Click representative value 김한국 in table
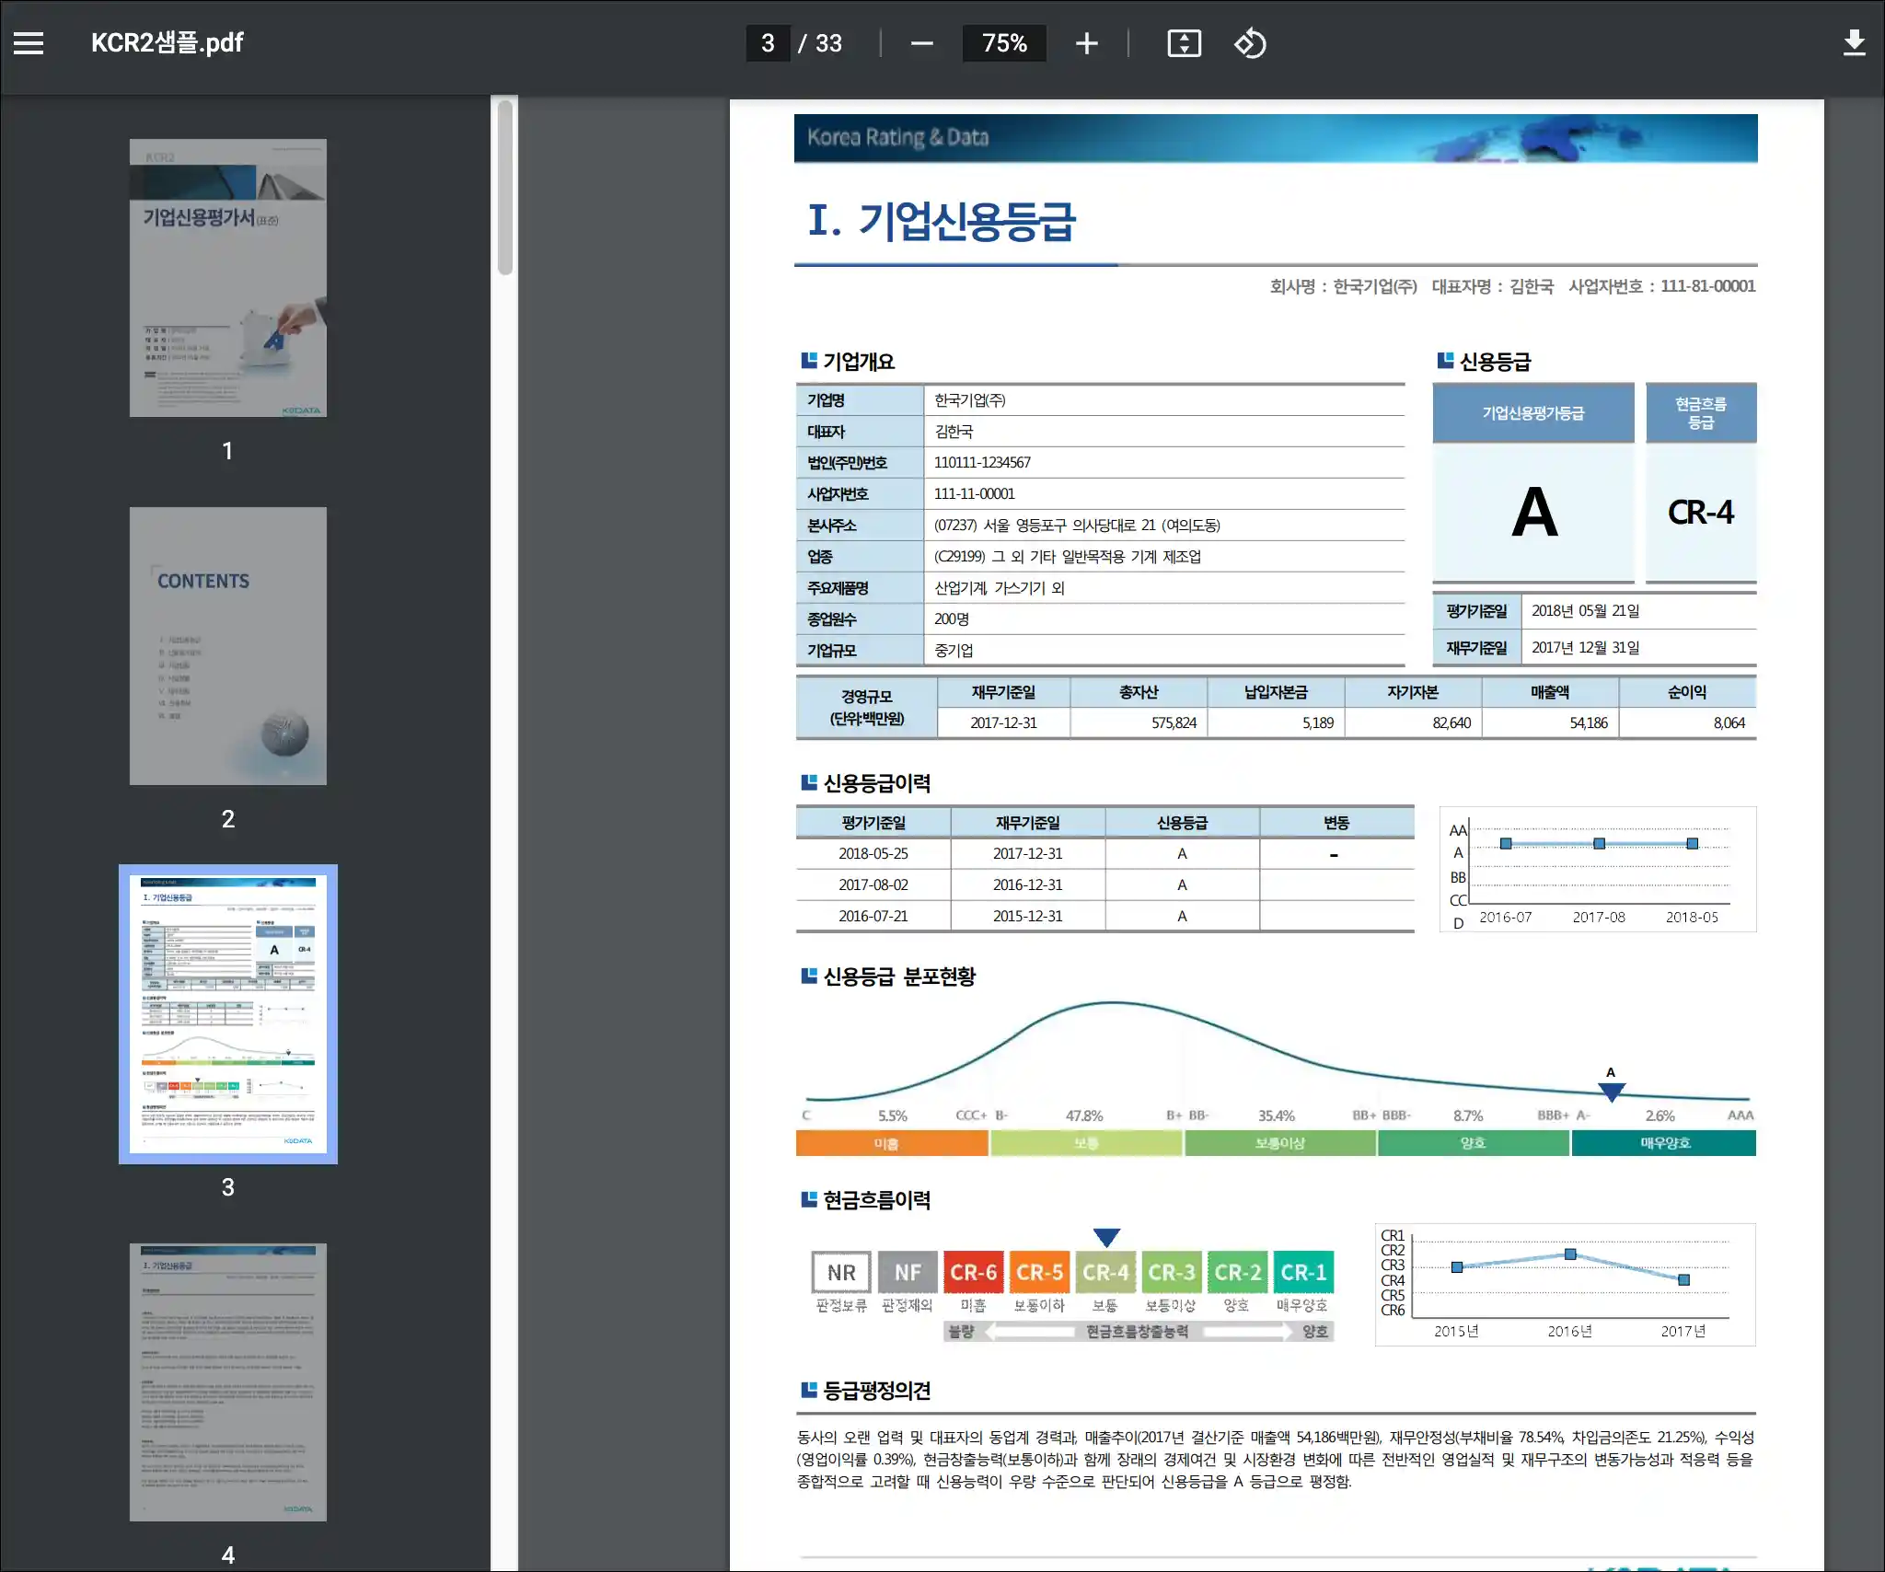This screenshot has height=1572, width=1885. (x=954, y=432)
